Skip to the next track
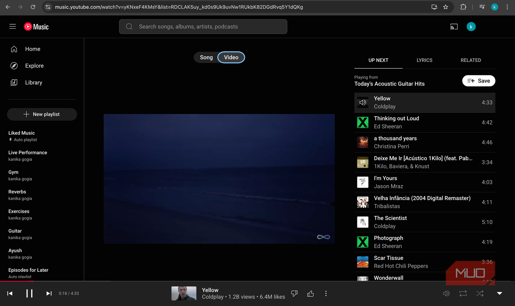The width and height of the screenshot is (515, 306). pyautogui.click(x=49, y=294)
